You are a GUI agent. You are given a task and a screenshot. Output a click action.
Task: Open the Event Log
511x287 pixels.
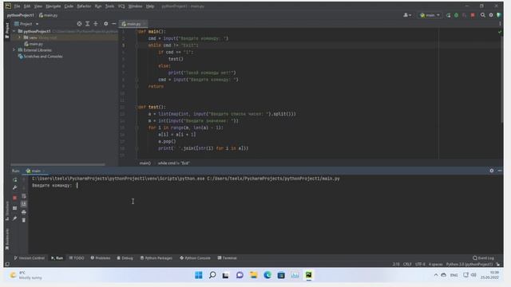click(x=484, y=258)
